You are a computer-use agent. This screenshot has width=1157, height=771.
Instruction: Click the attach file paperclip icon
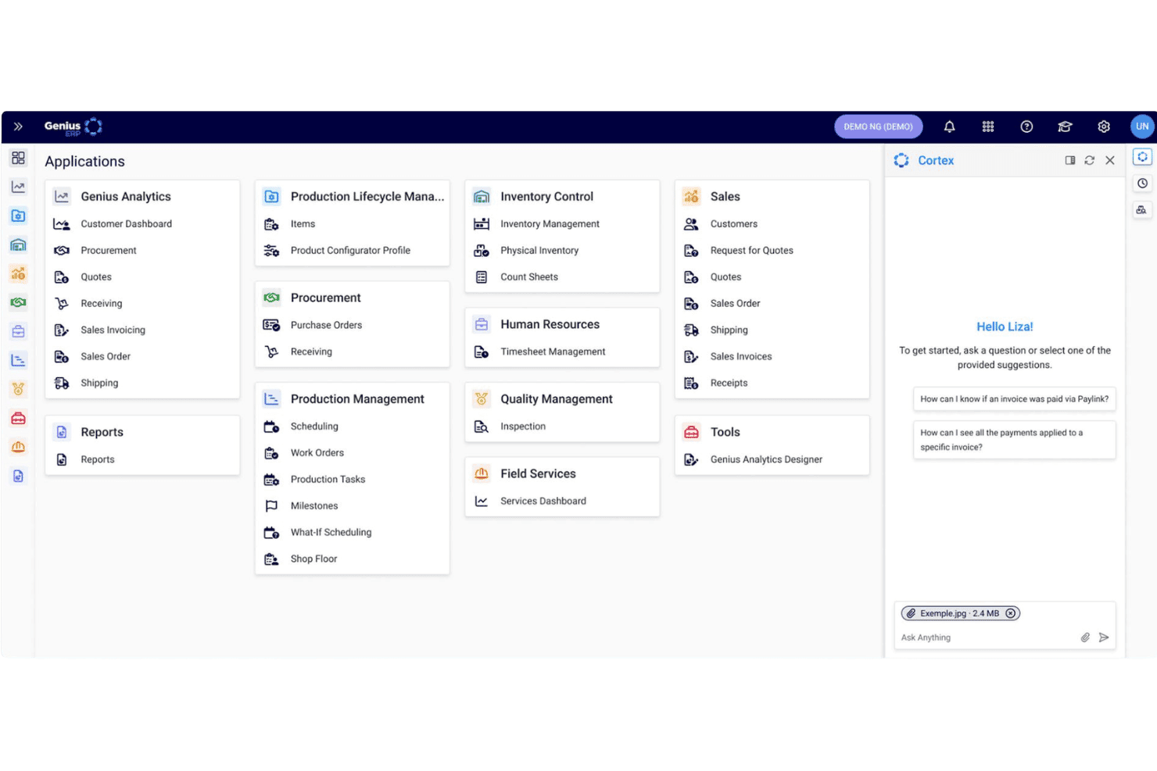point(1085,637)
